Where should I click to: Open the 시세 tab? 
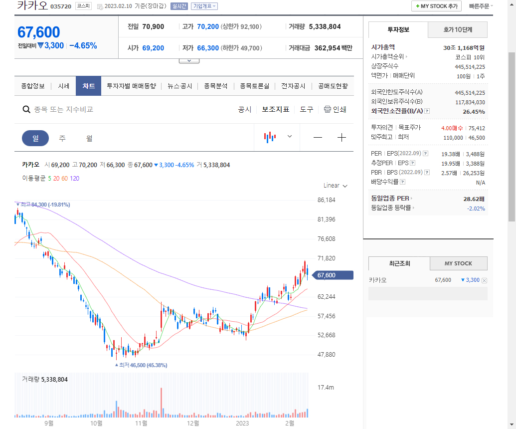pyautogui.click(x=63, y=86)
